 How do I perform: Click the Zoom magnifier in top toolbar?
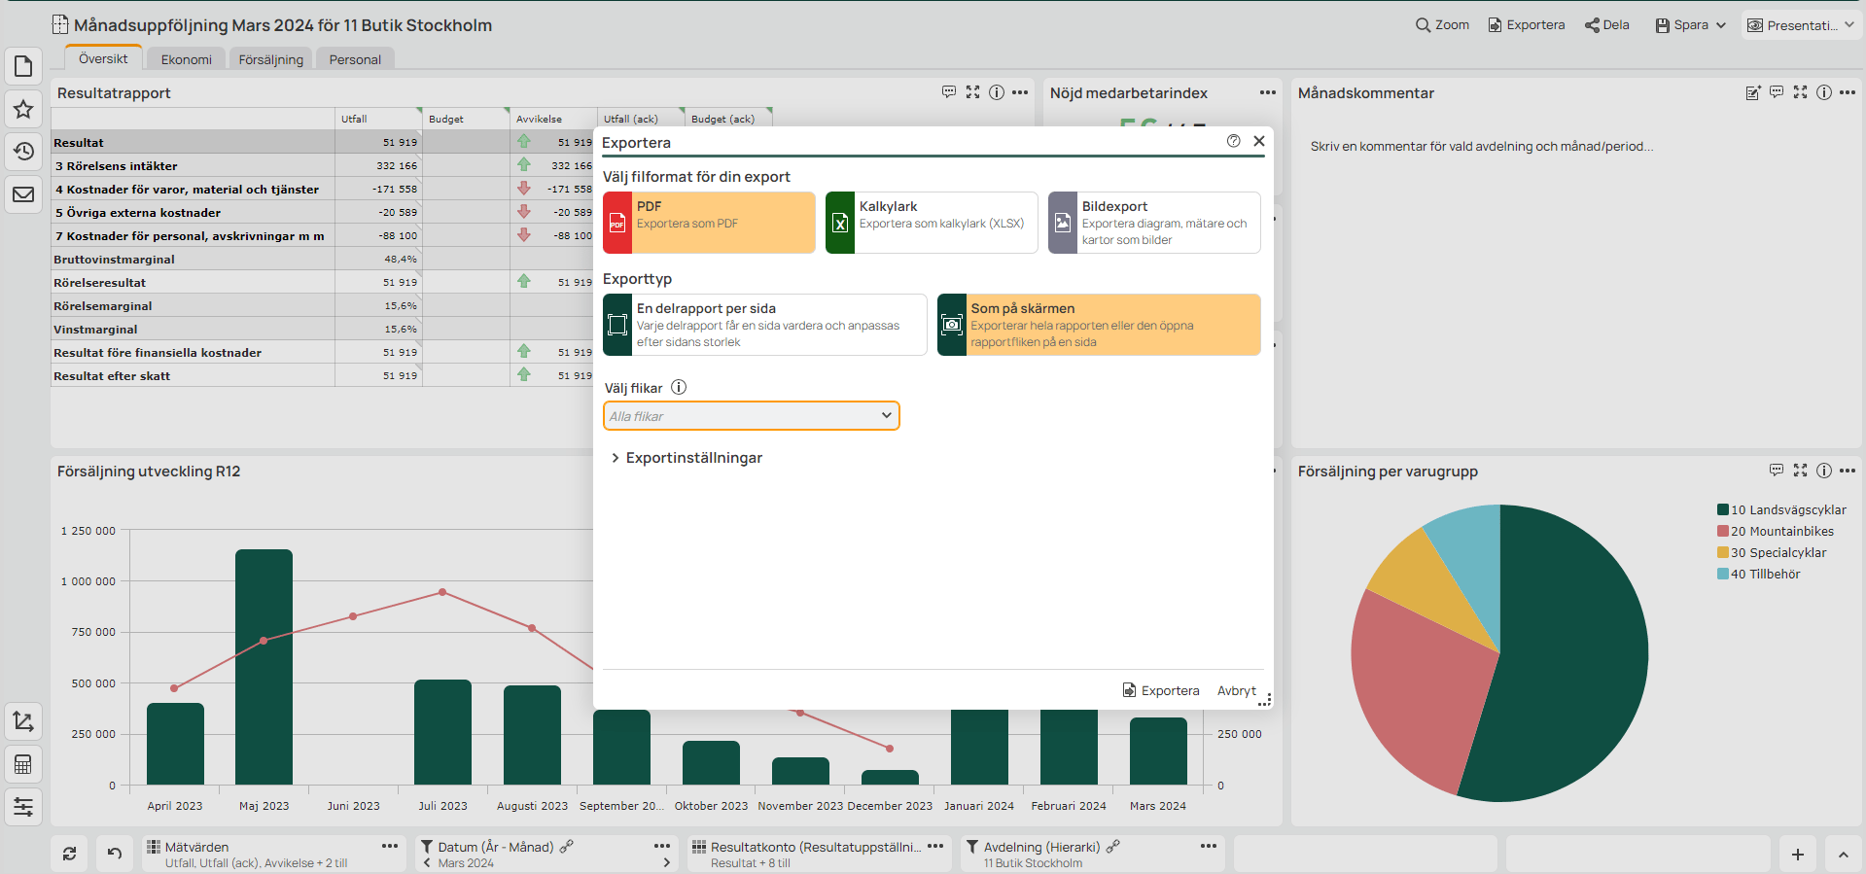[x=1442, y=25]
